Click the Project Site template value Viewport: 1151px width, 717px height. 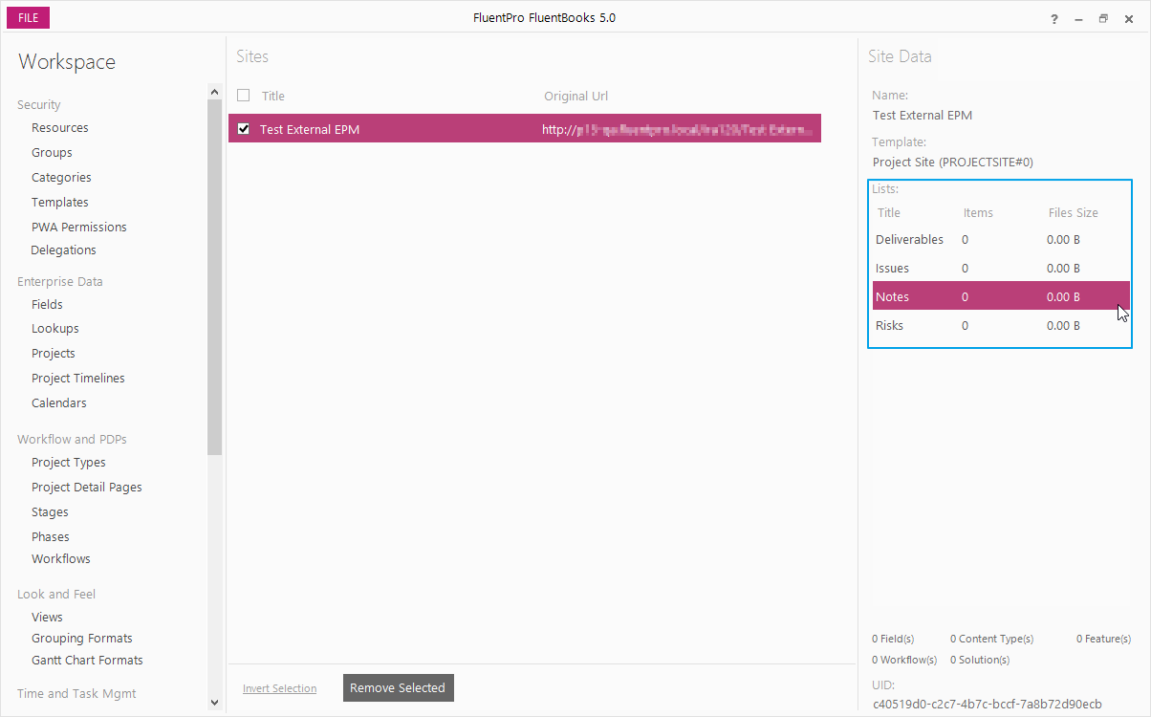[x=953, y=163]
